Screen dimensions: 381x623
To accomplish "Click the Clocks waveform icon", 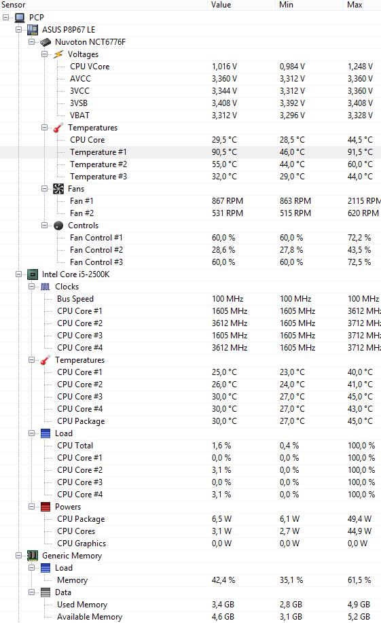I will 46,287.
